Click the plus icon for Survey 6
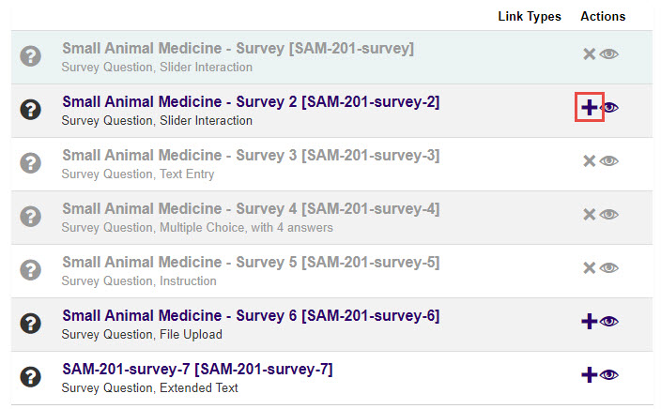Viewport: 661px width, 409px height. 589,322
